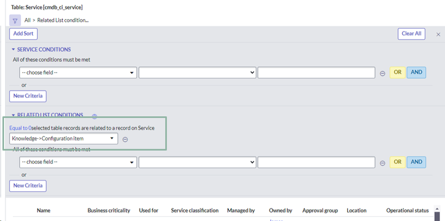Open Related List Conditions help icon
This screenshot has width=445, height=221.
coord(94,116)
